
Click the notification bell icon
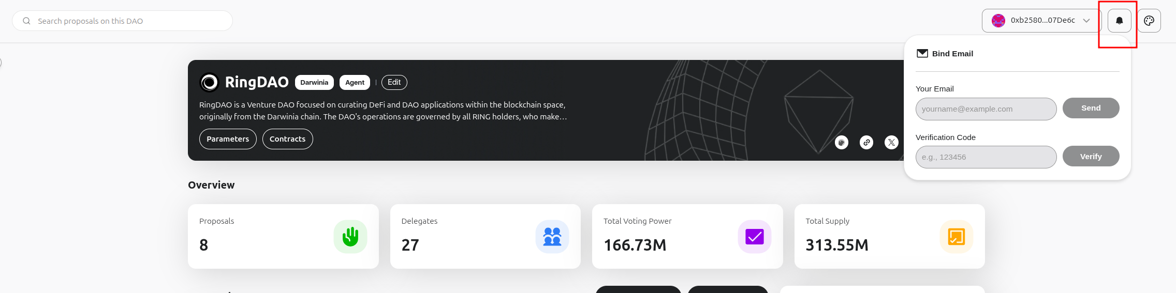(1119, 21)
